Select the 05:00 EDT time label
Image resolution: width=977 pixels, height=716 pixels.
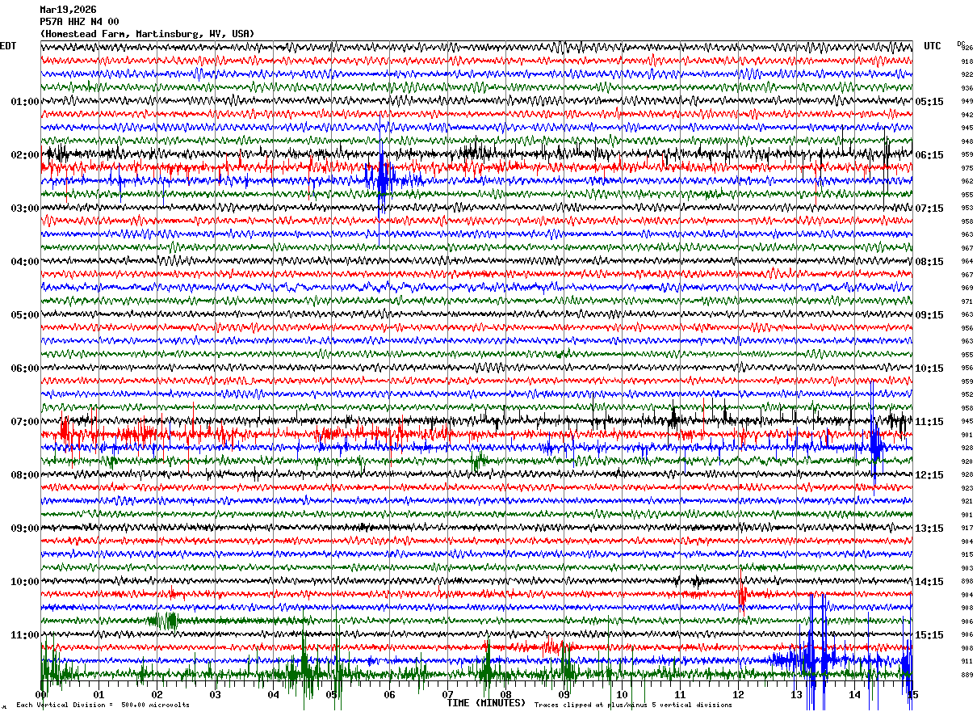25,315
